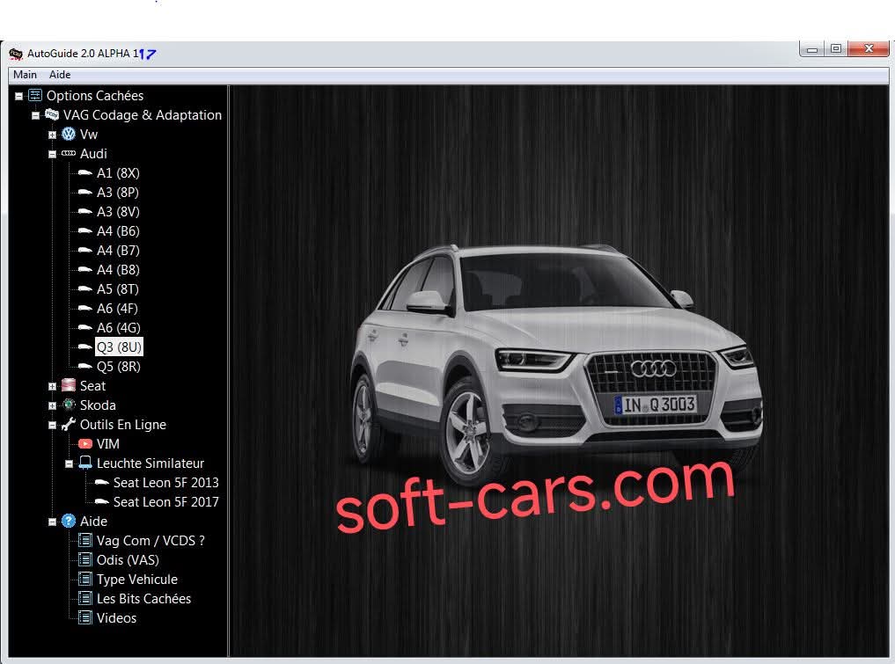The height and width of the screenshot is (664, 895).
Task: Collapse the VAG Codage & Adaptation node
Action: 35,116
